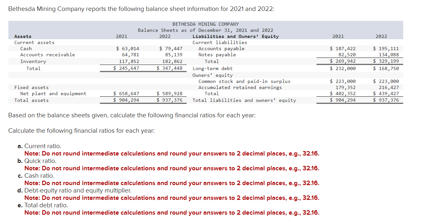Click the Long-term debt label
This screenshot has width=428, height=224.
click(x=212, y=68)
